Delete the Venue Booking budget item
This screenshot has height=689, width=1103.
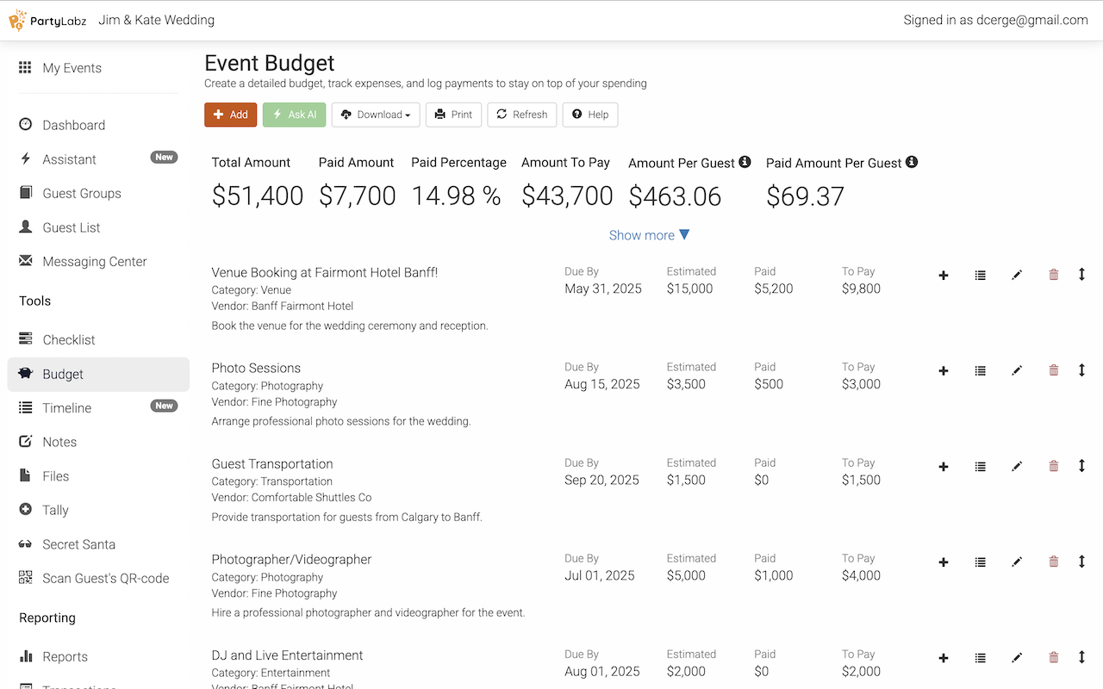coord(1053,276)
